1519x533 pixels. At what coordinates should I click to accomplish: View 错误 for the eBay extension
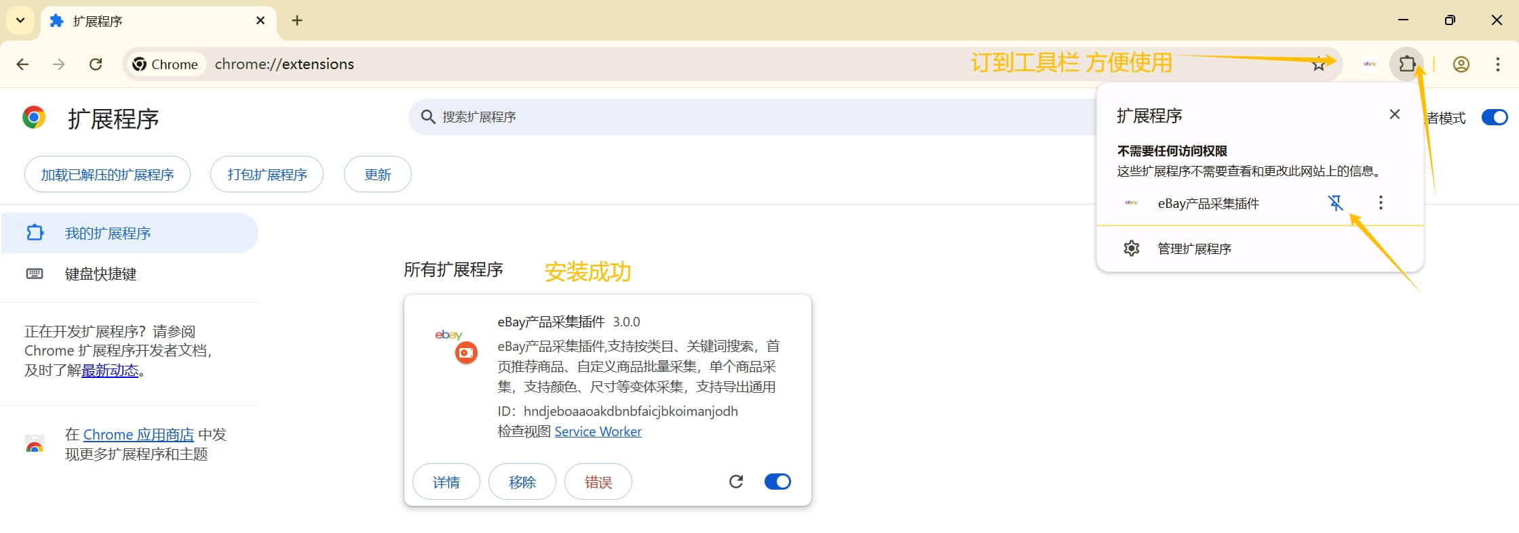point(598,482)
